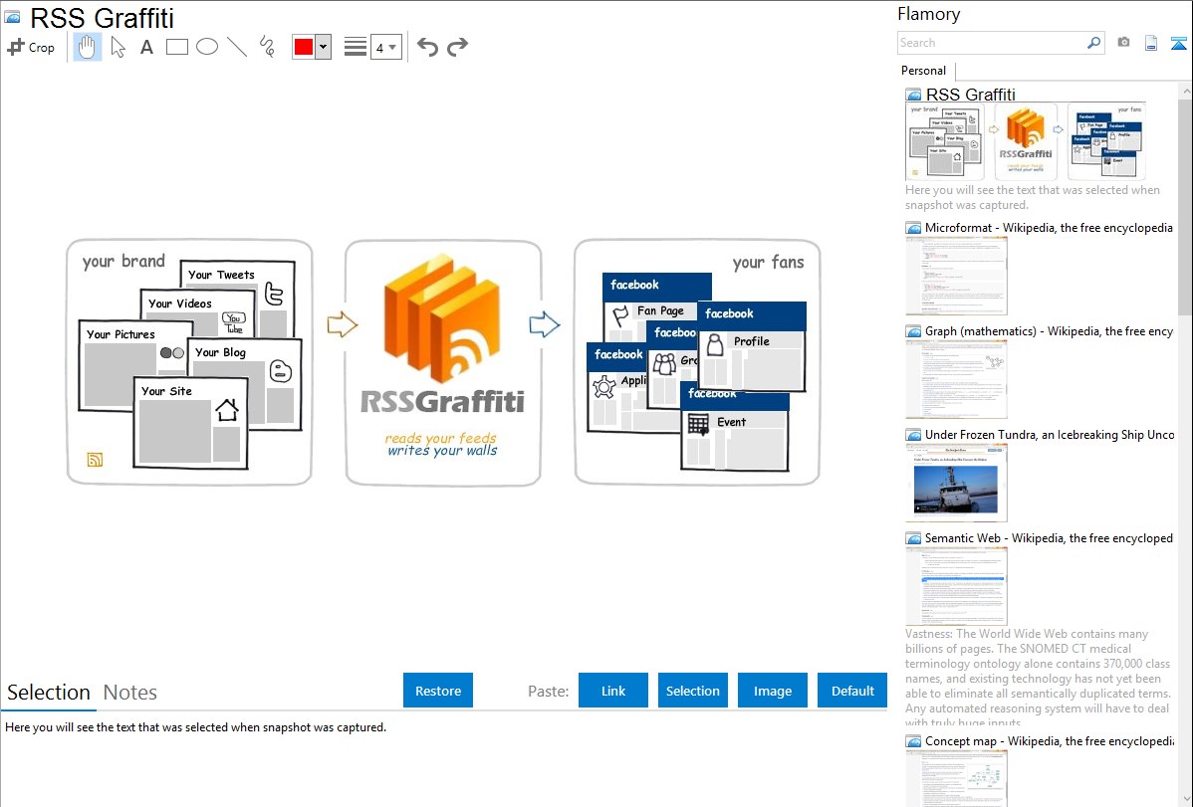Click the search magnifier icon
1193x807 pixels.
point(1094,43)
